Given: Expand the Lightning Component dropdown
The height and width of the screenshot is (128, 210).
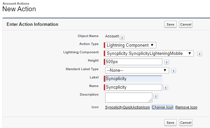Looking at the screenshot, I should coord(149,54).
